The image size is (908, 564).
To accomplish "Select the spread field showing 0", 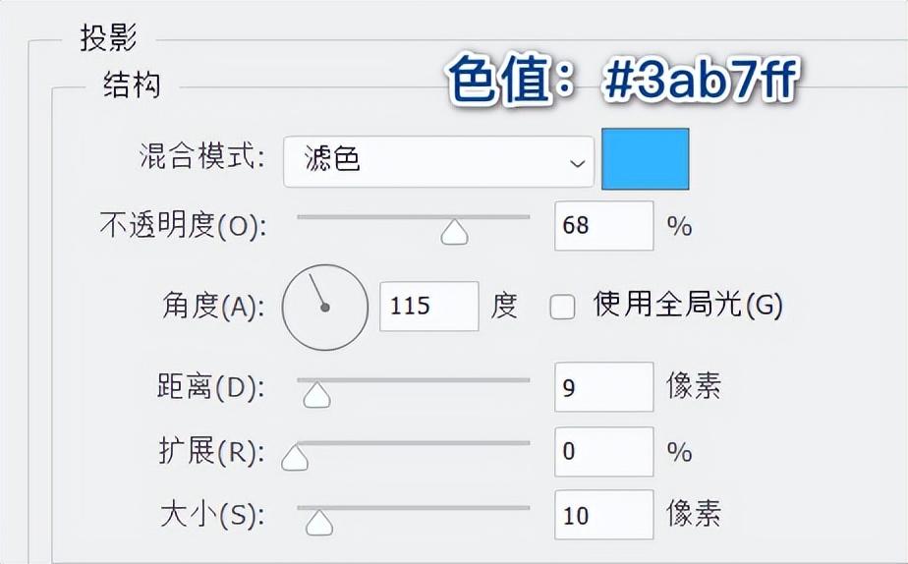I will [603, 452].
